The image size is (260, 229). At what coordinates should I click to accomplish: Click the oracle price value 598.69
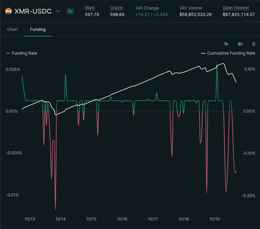tap(117, 15)
